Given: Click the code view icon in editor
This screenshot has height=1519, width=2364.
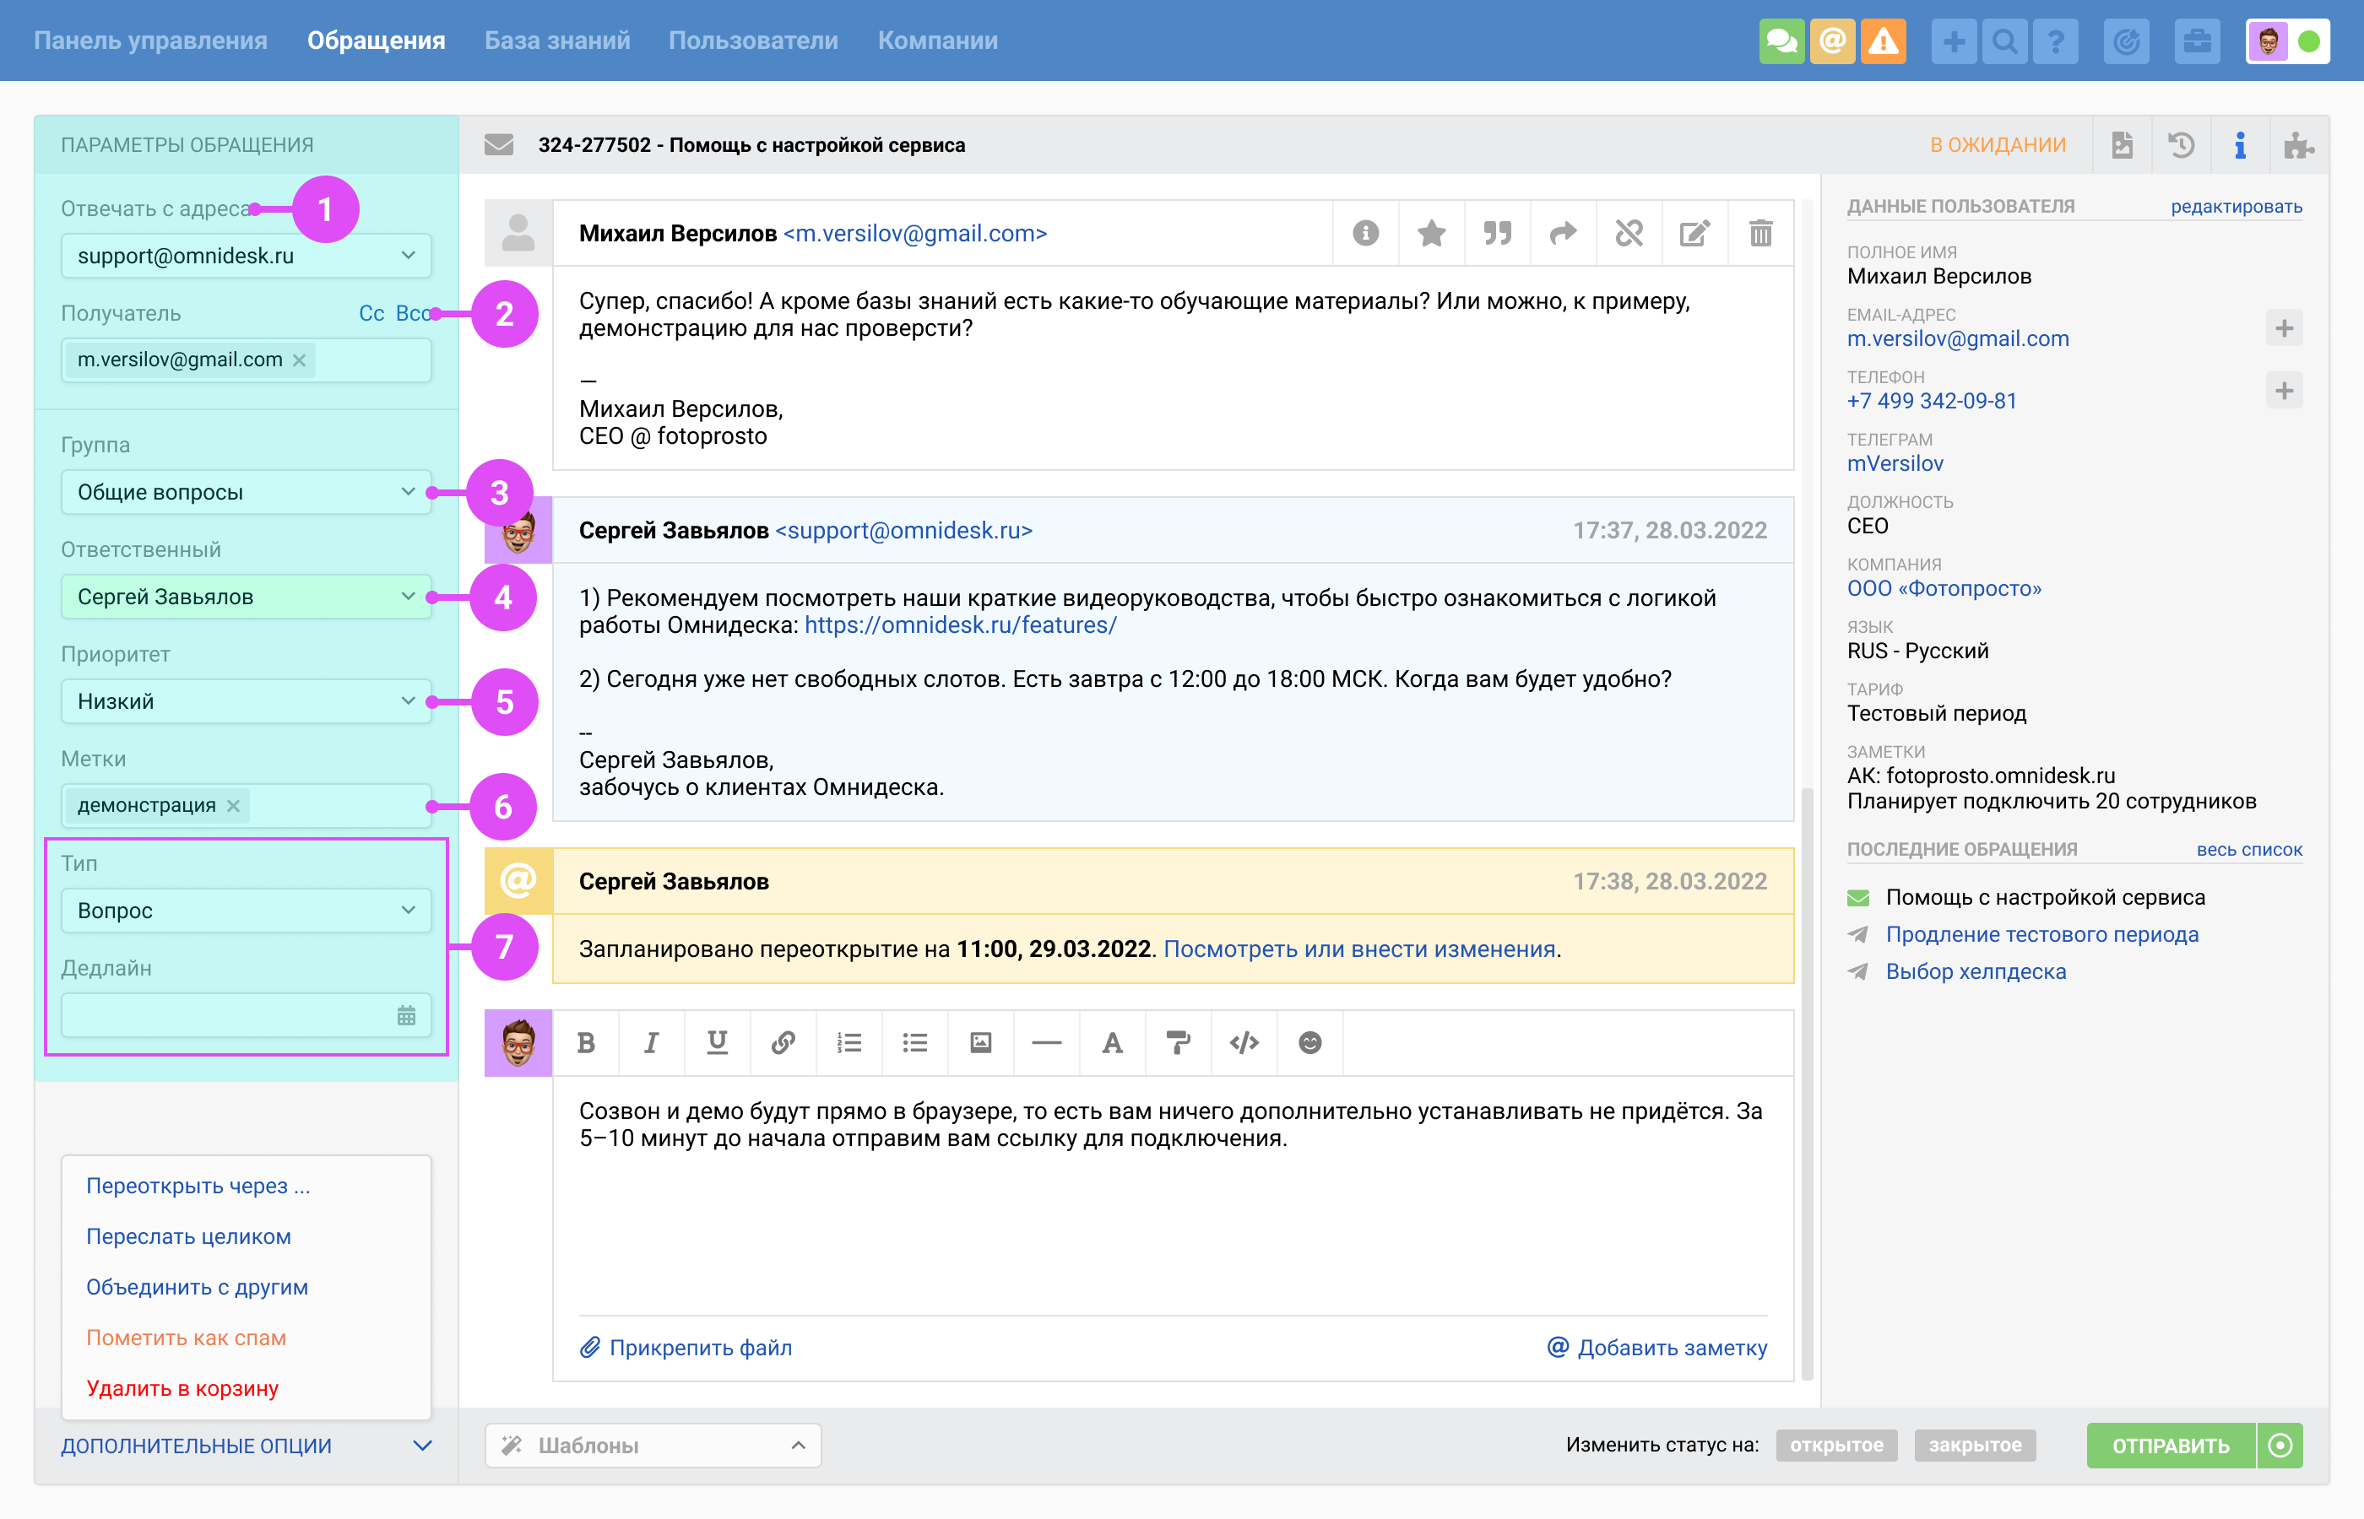Looking at the screenshot, I should tap(1243, 1042).
